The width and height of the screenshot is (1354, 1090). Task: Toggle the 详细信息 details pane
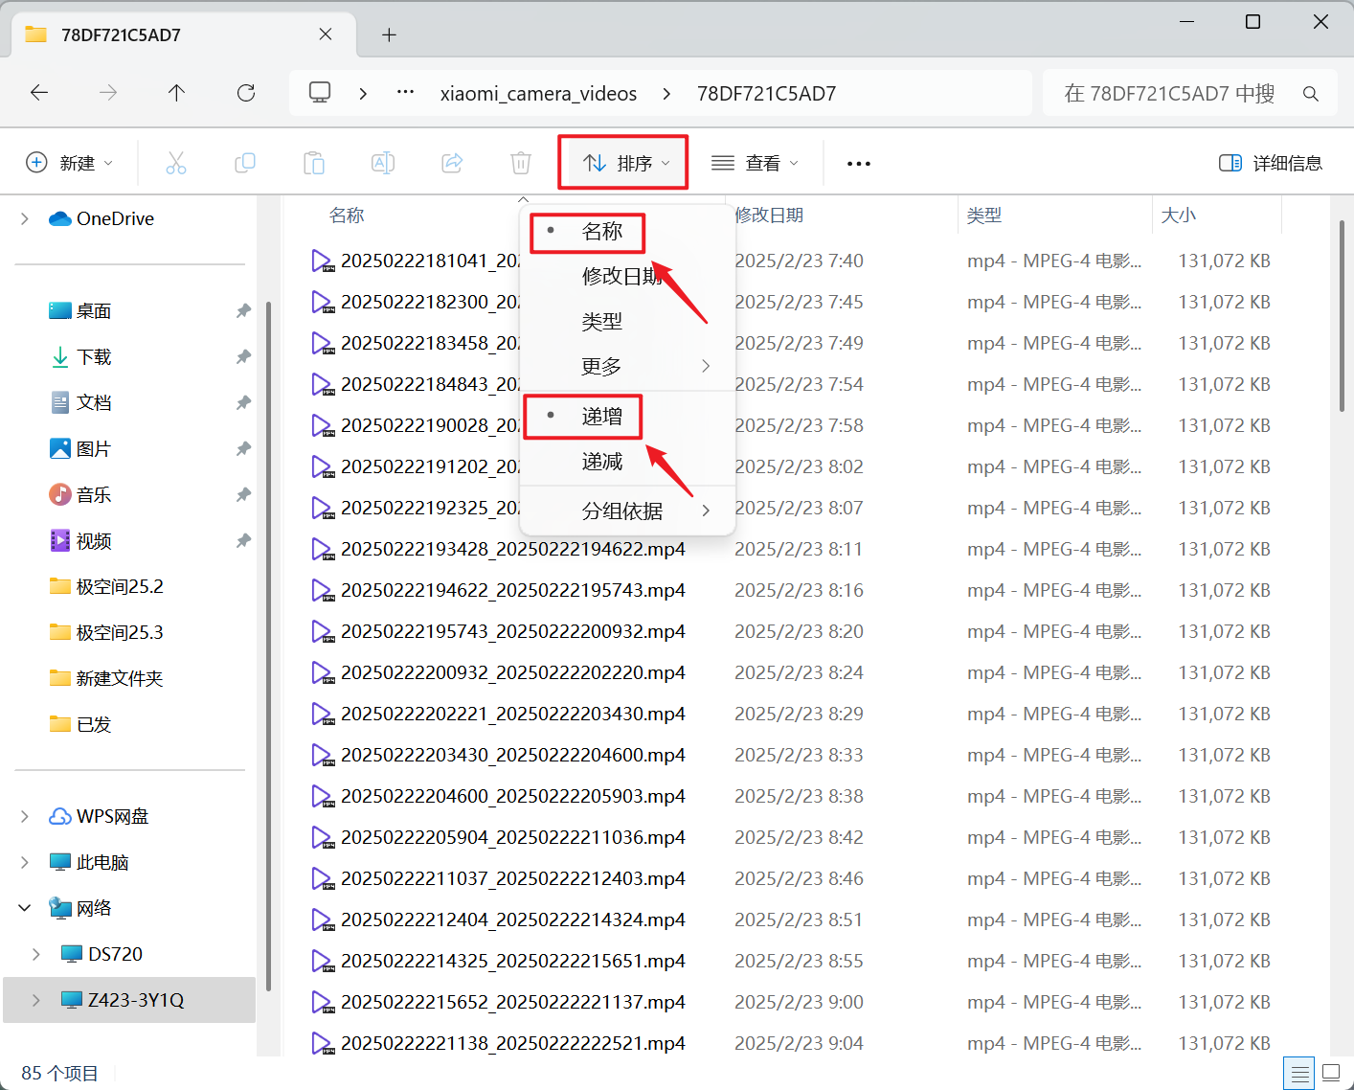(1271, 163)
